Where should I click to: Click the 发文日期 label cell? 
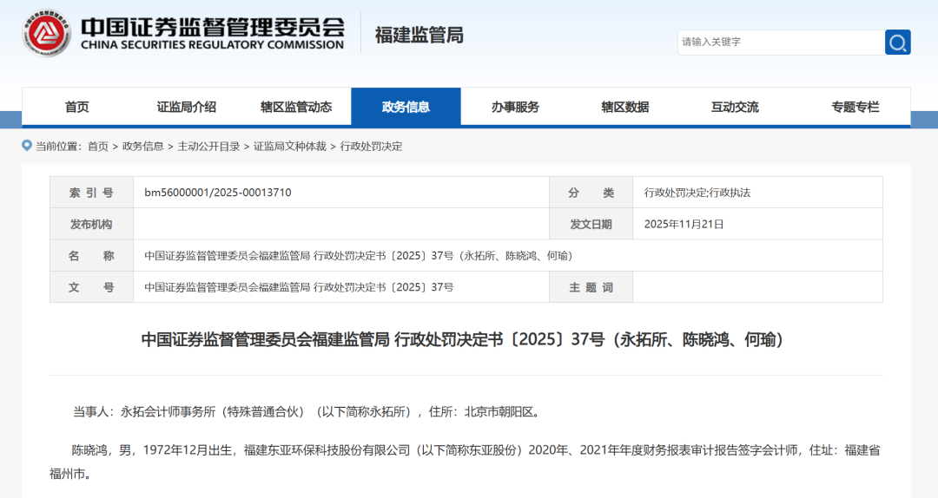coord(591,224)
